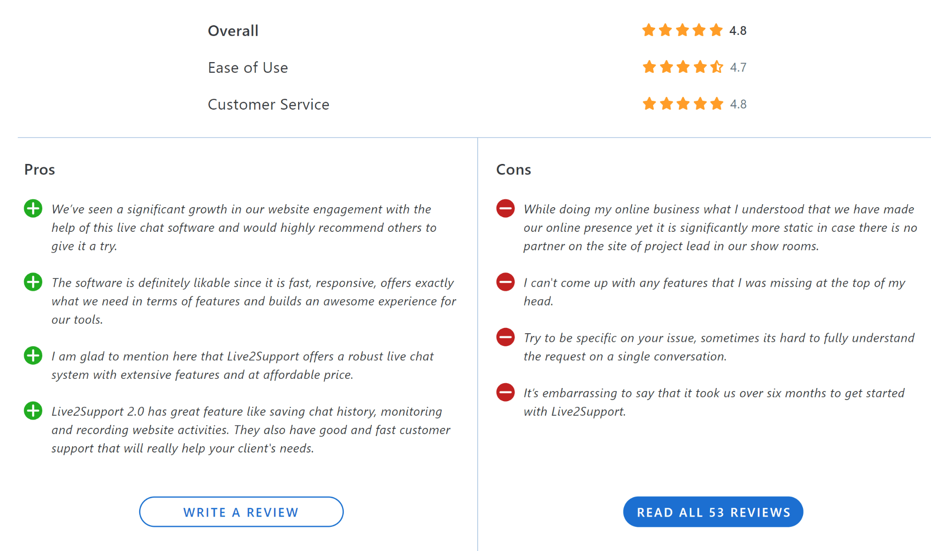
Task: Click the Customer Service label
Action: (x=268, y=104)
